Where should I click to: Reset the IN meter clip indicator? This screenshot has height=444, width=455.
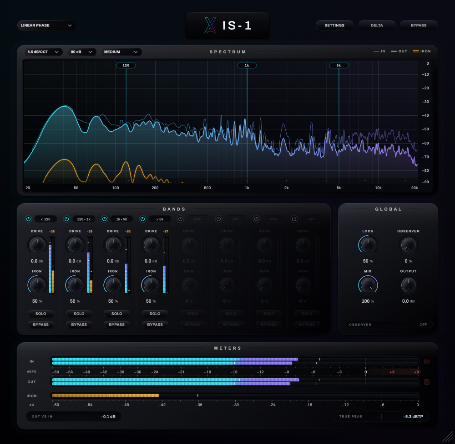point(427,361)
